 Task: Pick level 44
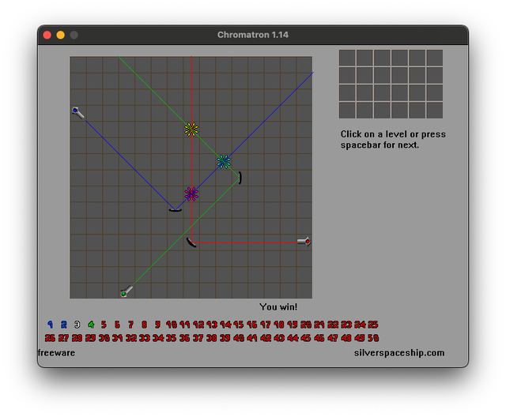point(293,338)
